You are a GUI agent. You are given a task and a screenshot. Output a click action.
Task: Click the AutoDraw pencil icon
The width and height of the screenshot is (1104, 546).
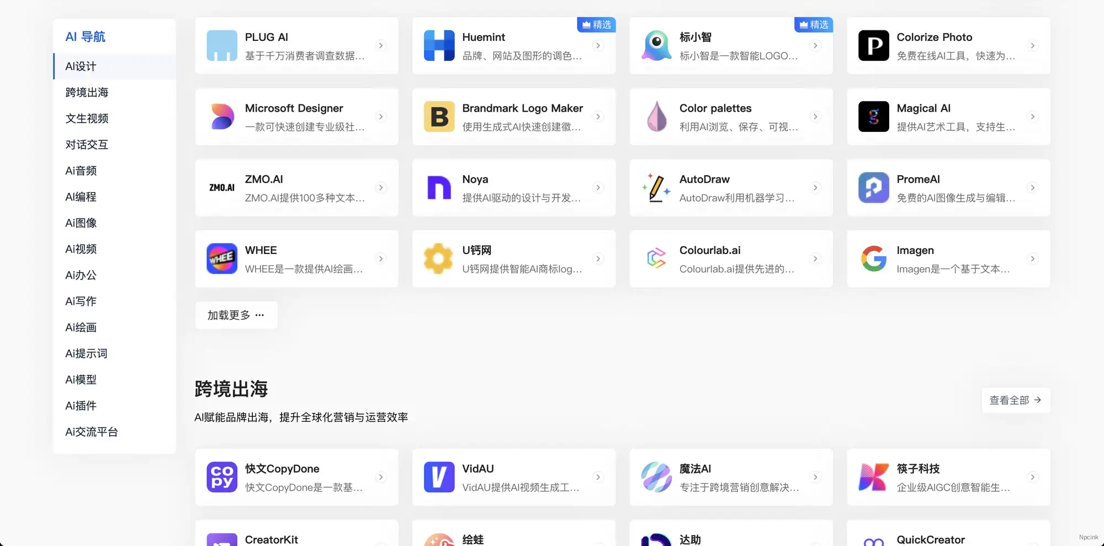click(x=656, y=188)
